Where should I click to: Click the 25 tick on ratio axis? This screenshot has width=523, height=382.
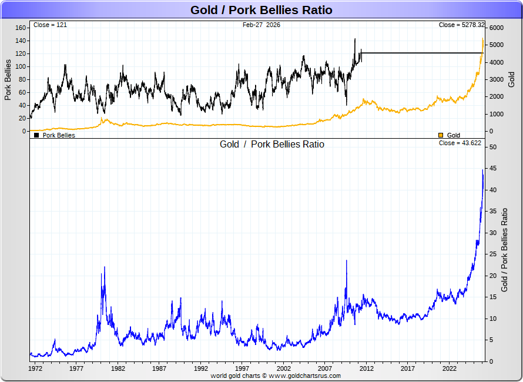[x=492, y=254]
